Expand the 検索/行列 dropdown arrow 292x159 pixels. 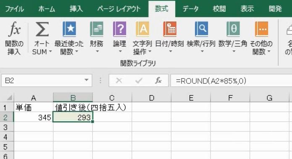tap(202, 52)
